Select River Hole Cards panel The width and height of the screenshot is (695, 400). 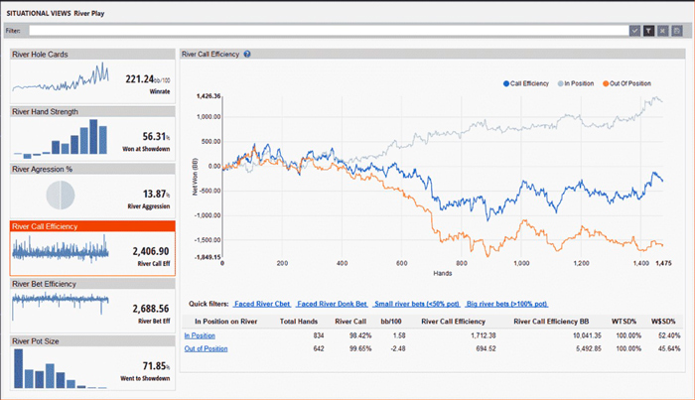click(92, 75)
